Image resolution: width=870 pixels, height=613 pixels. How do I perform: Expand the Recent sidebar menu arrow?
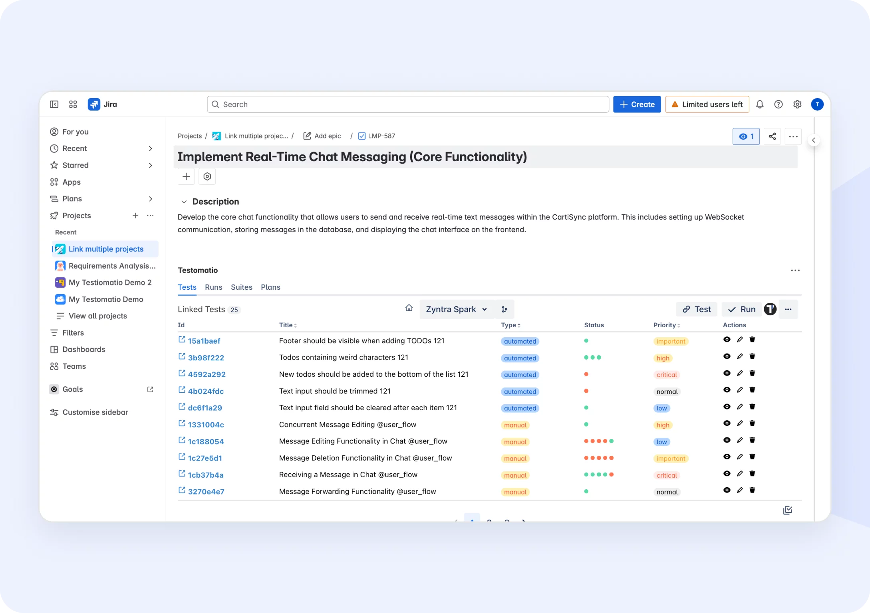tap(151, 148)
